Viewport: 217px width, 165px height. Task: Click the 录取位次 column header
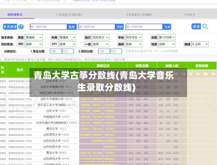coord(103,66)
